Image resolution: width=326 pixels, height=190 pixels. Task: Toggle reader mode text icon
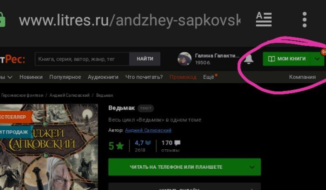click(x=264, y=19)
